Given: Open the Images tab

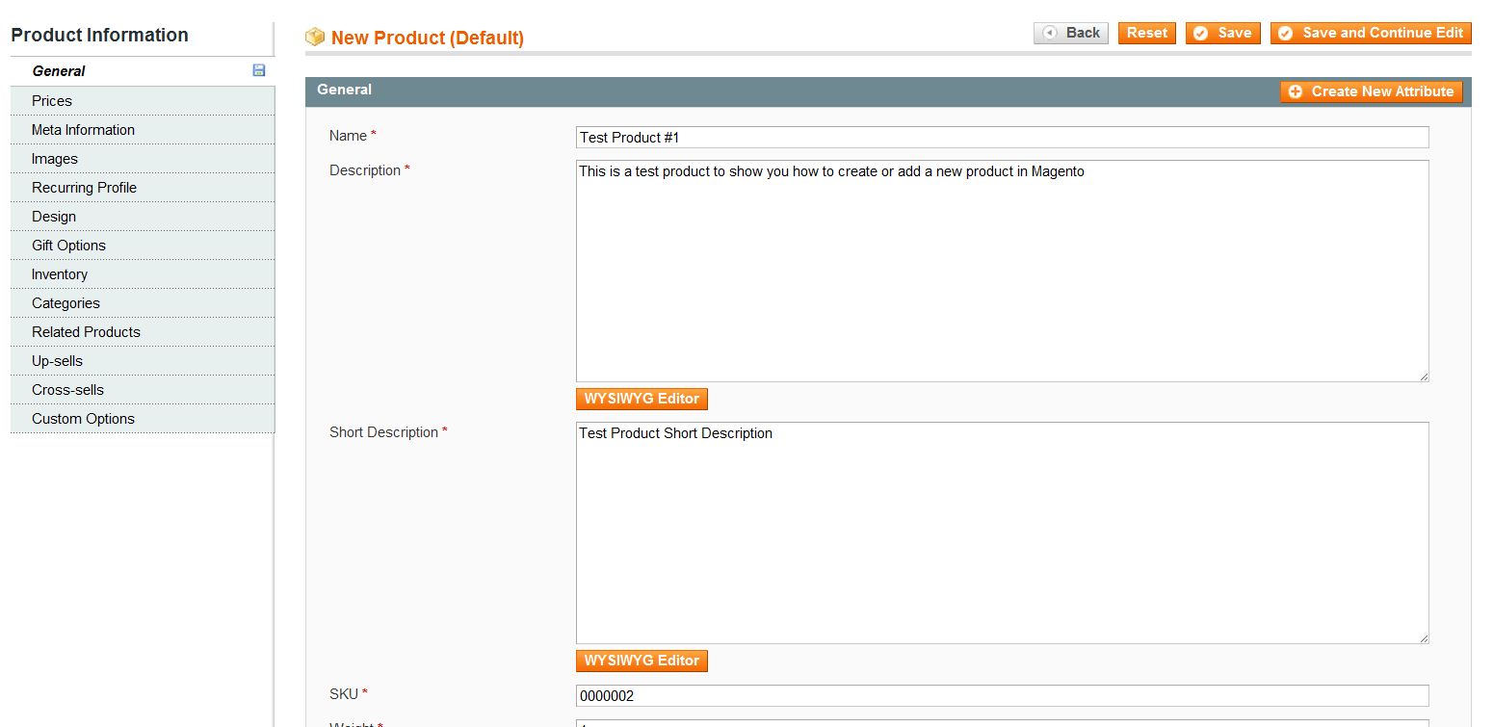Looking at the screenshot, I should click(x=55, y=159).
